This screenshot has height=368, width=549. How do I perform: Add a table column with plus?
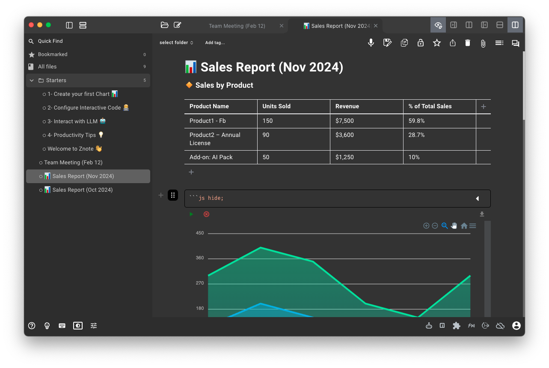coord(484,107)
